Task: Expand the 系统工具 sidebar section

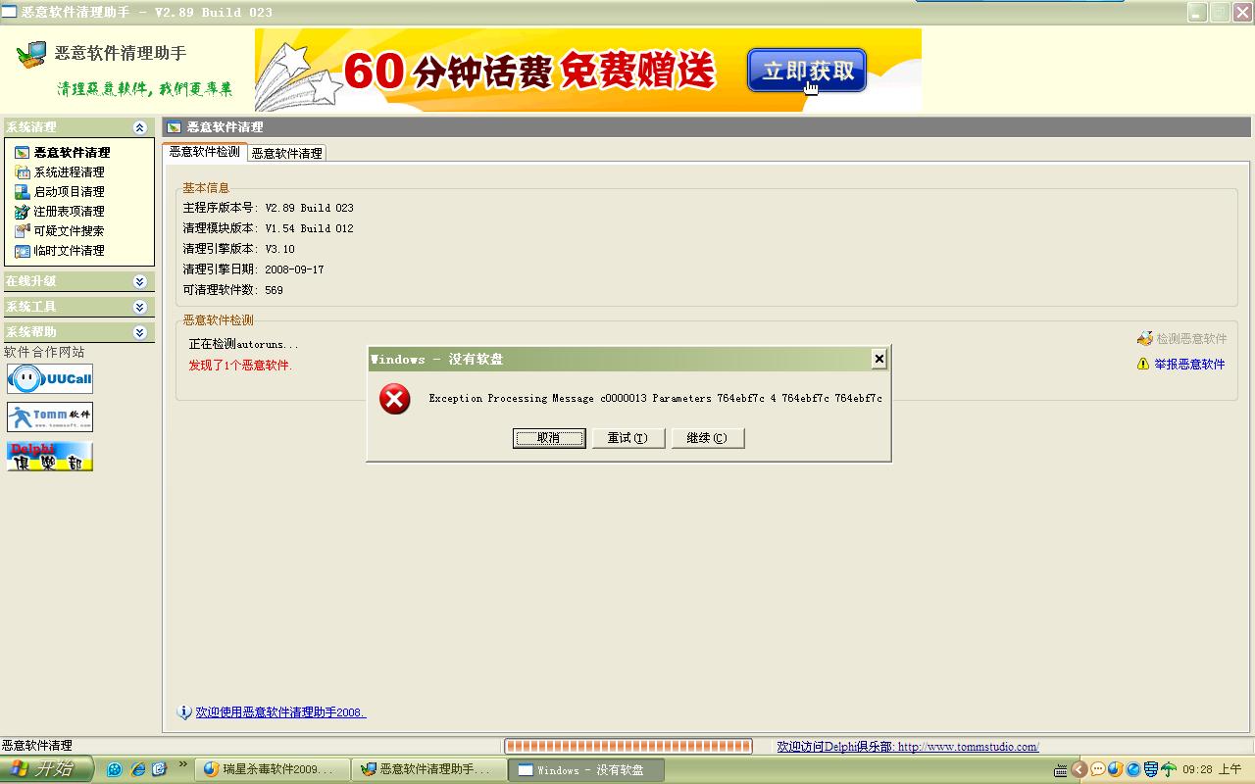Action: tap(139, 307)
